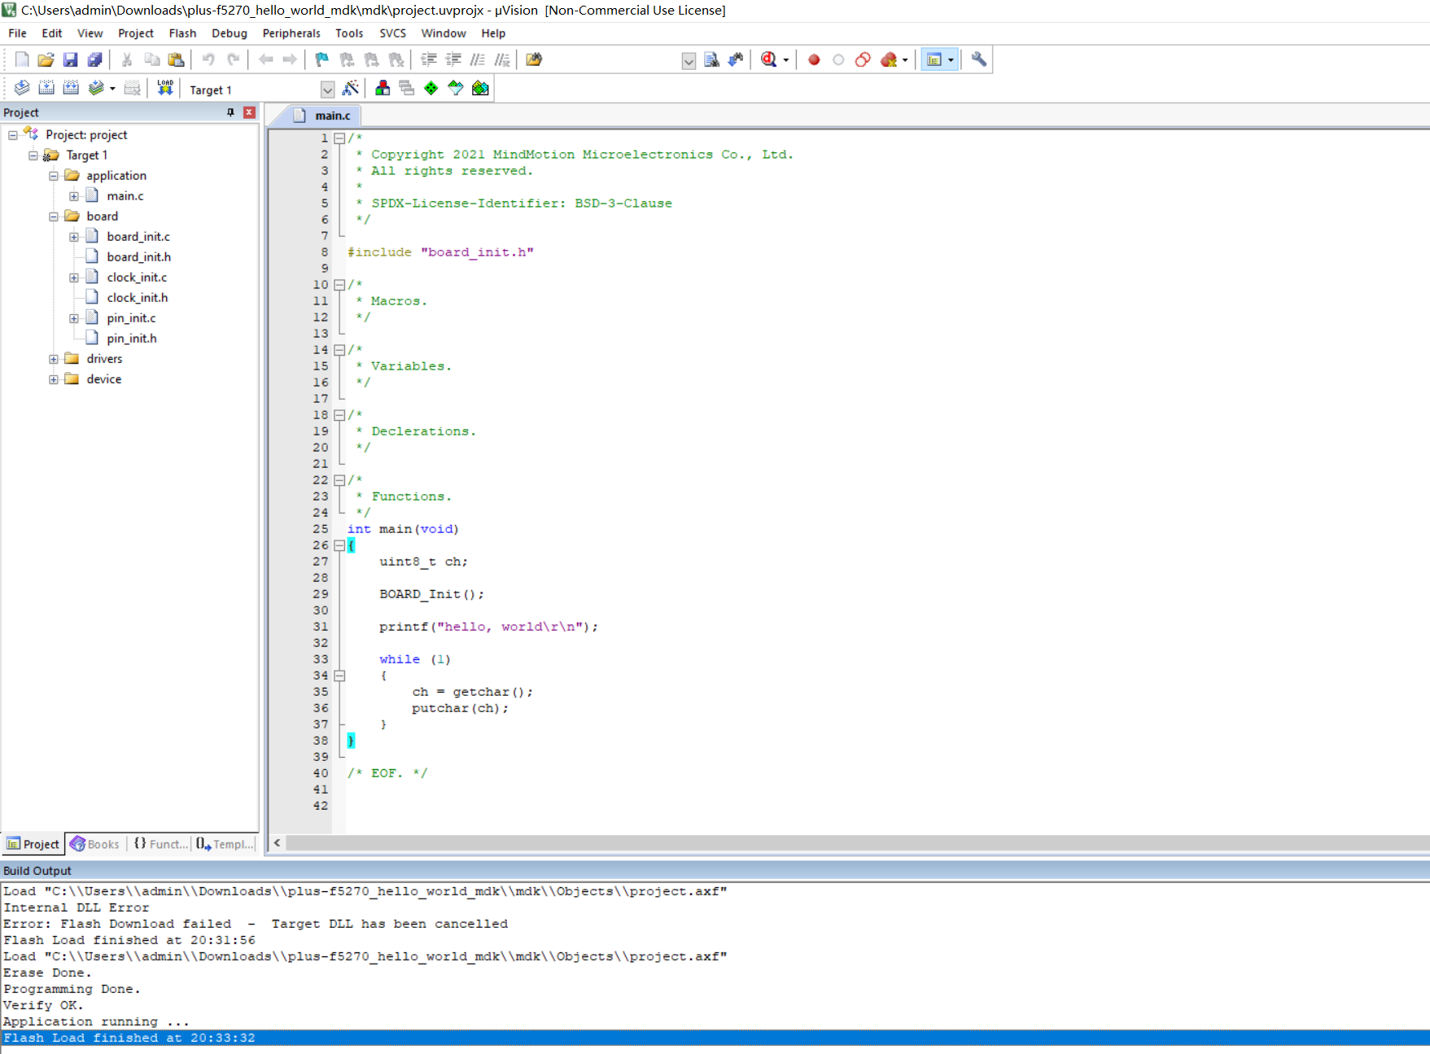Open the Configuration wrench icon

click(x=978, y=59)
